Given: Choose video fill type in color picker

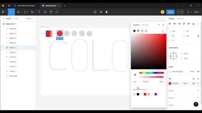Looking at the screenshot, I should point(146,31).
